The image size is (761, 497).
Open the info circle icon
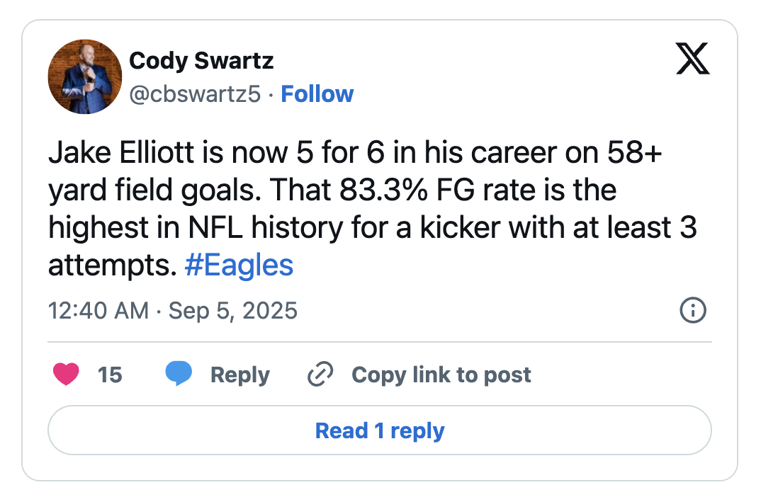pyautogui.click(x=692, y=310)
